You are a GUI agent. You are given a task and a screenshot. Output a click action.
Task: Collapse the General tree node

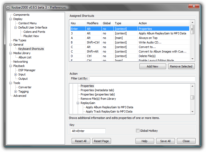click(x=10, y=45)
